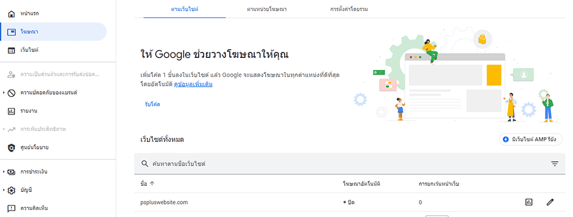Click the เว็บไซต์ทั้งหมด heading
The height and width of the screenshot is (217, 573).
(x=162, y=139)
